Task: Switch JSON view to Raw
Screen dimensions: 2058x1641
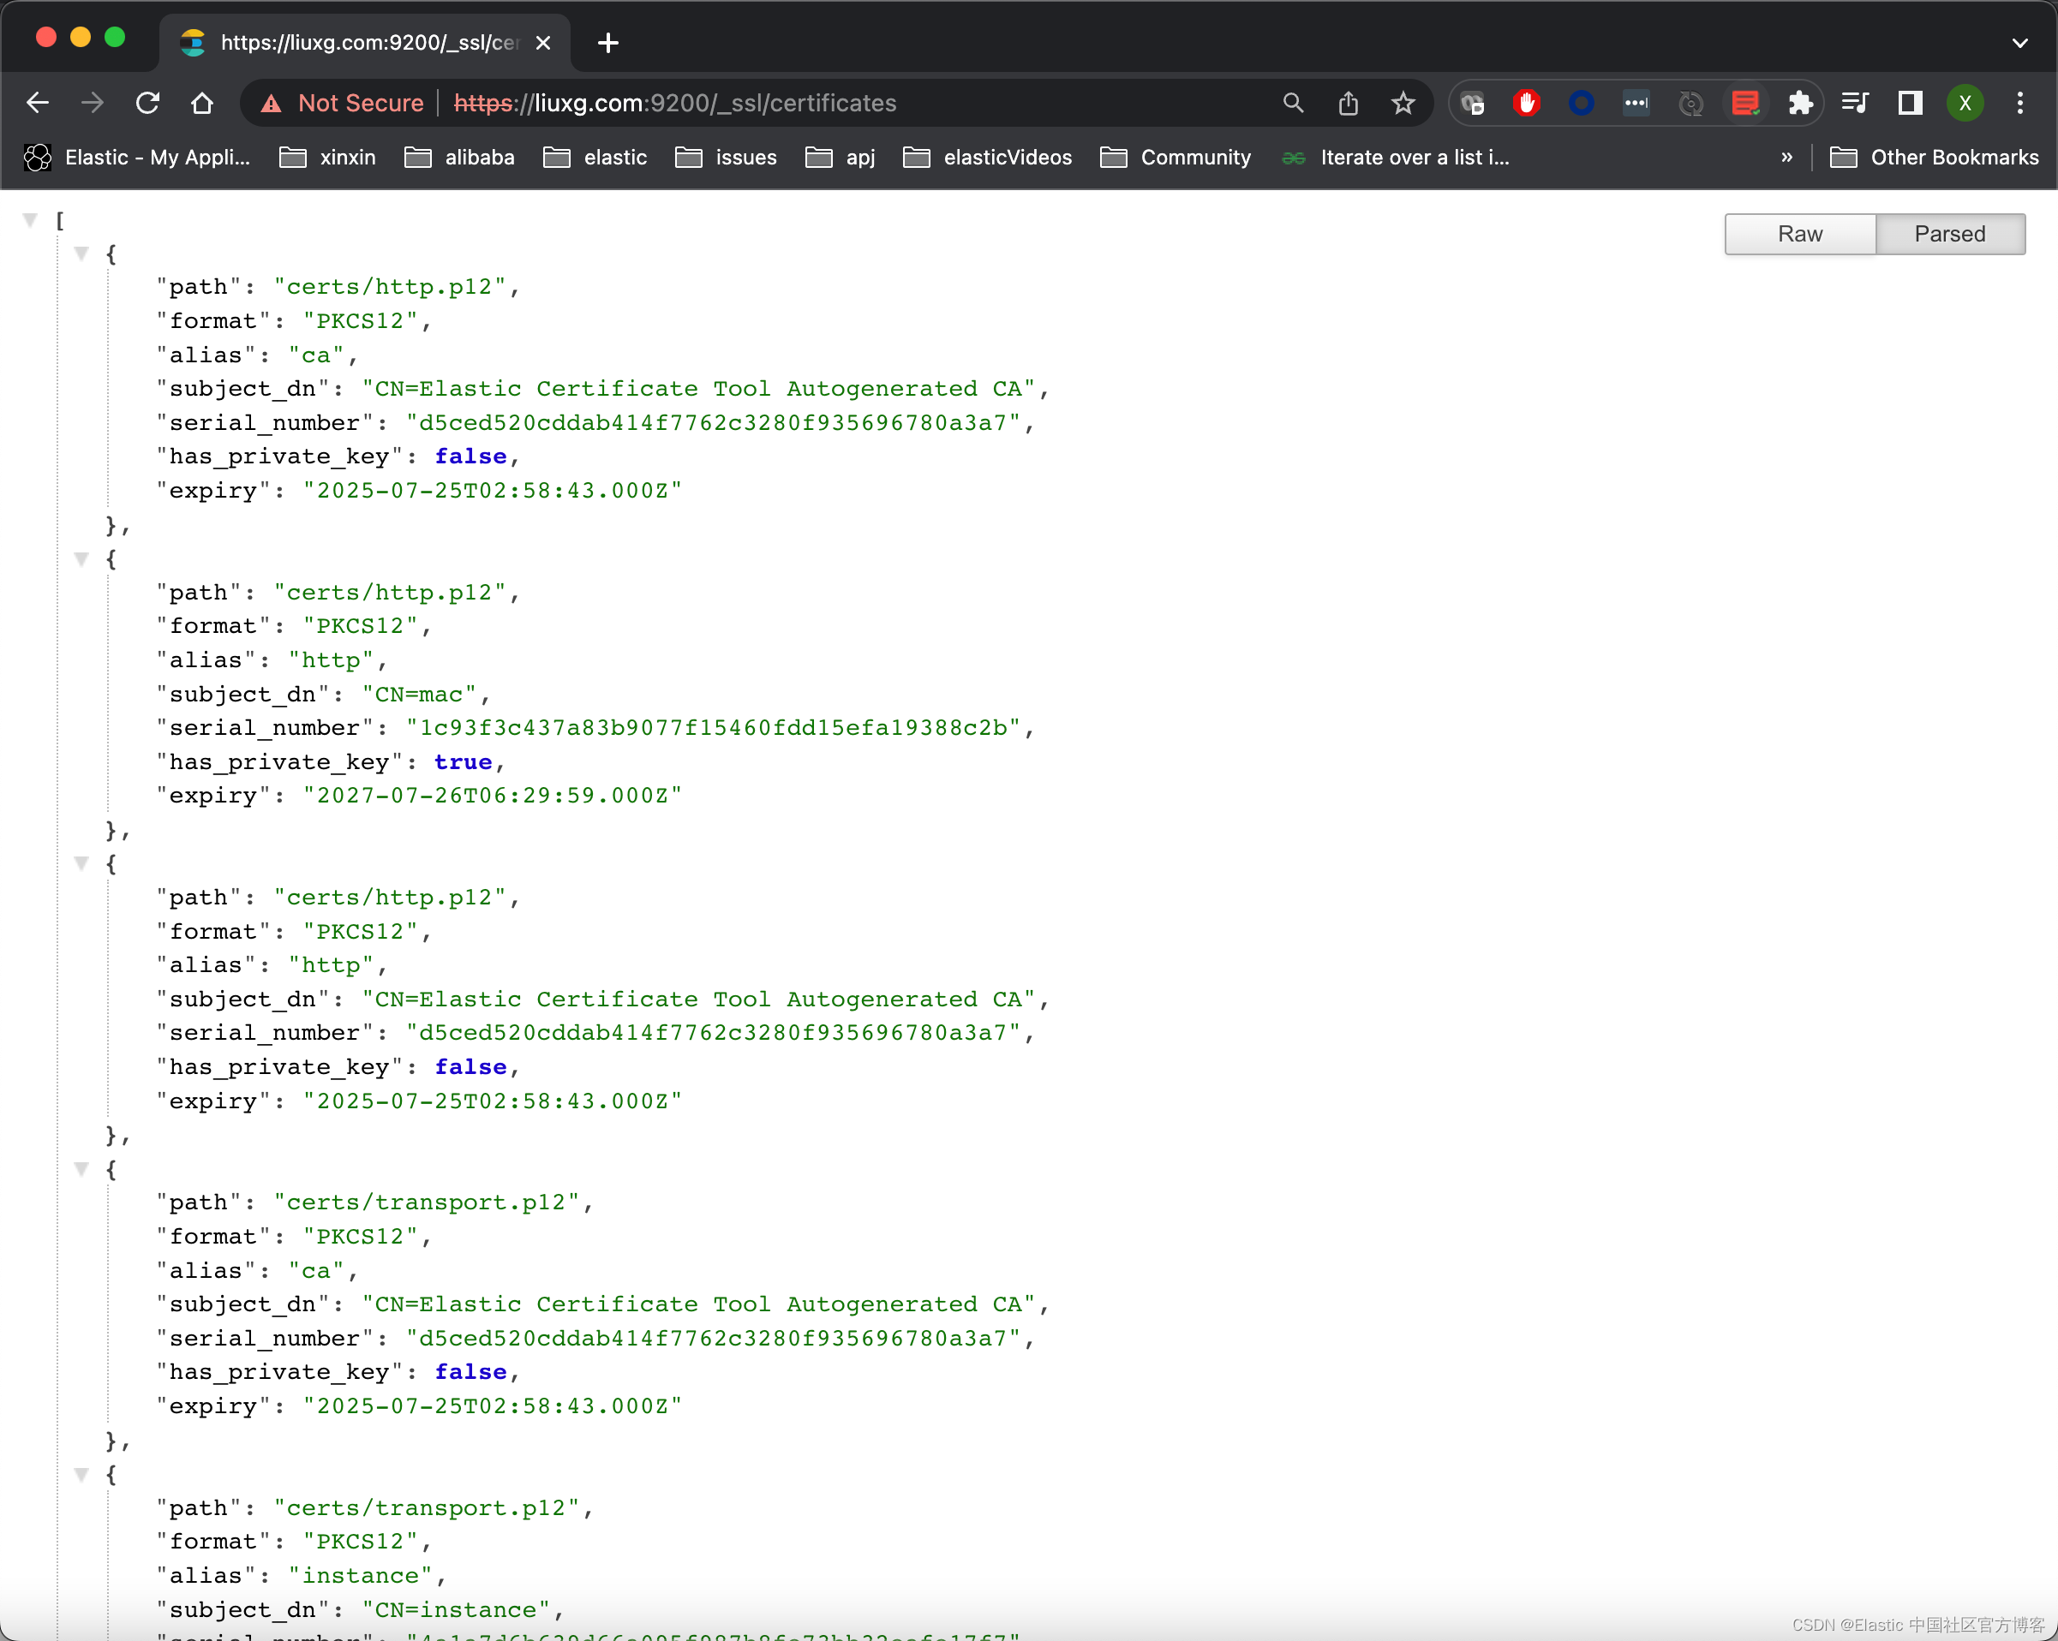Action: click(x=1799, y=234)
